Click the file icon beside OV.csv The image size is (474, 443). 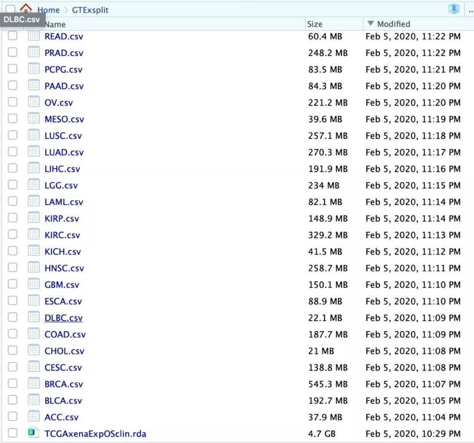point(33,101)
